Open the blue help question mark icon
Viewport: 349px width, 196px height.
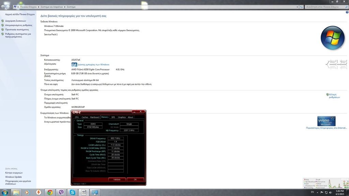click(x=347, y=12)
